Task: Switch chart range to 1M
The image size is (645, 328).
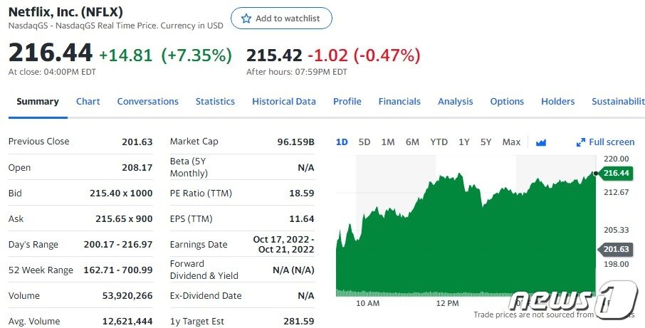Action: [x=388, y=142]
